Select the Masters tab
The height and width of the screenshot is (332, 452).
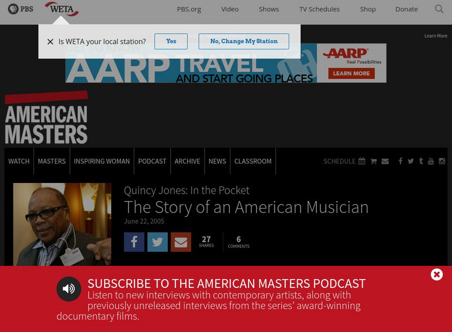point(51,161)
